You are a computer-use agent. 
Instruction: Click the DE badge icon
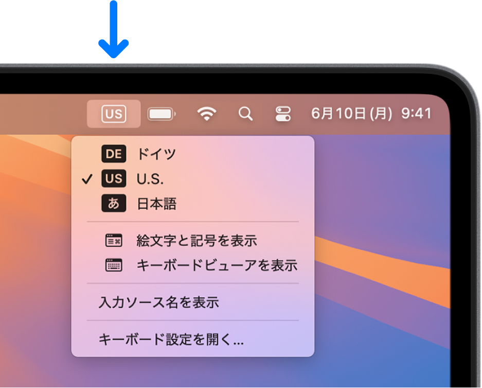pos(114,154)
